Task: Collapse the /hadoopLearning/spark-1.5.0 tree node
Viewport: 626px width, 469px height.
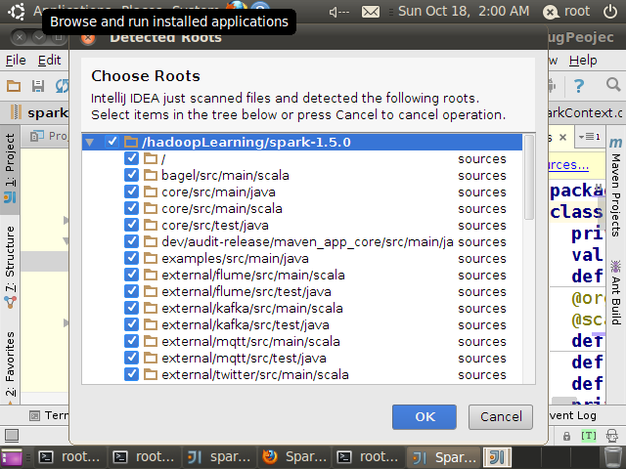Action: [x=89, y=142]
